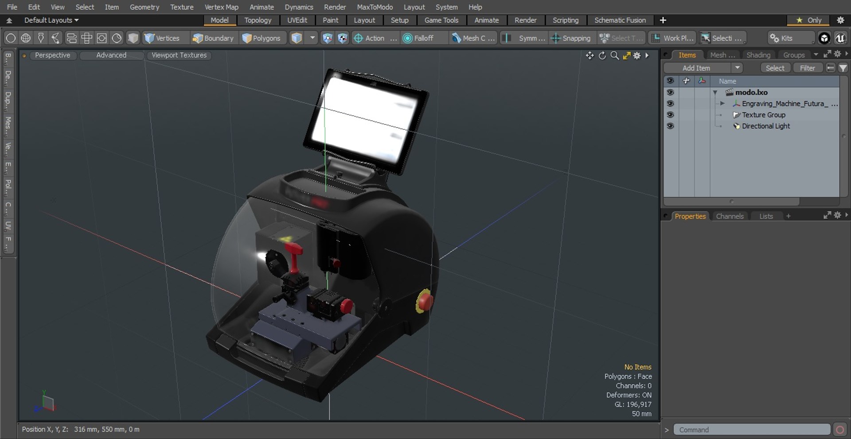Click the axis center shield icon
Image resolution: width=851 pixels, height=439 pixels.
point(327,38)
